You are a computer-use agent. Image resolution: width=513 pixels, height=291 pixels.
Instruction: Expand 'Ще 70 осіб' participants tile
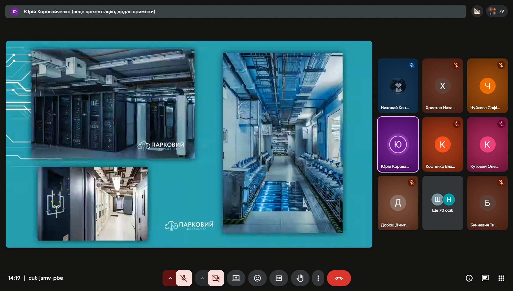[x=442, y=203]
